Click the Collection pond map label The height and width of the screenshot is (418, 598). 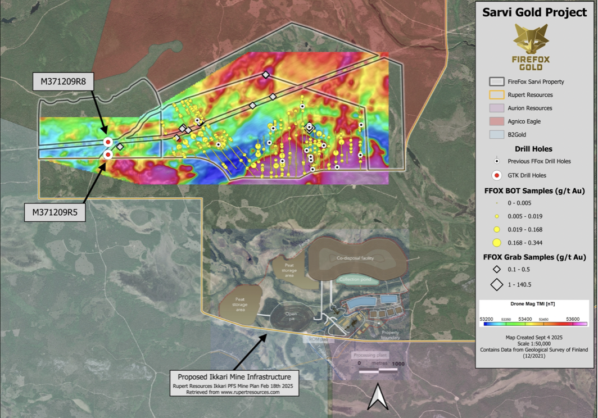point(355,280)
